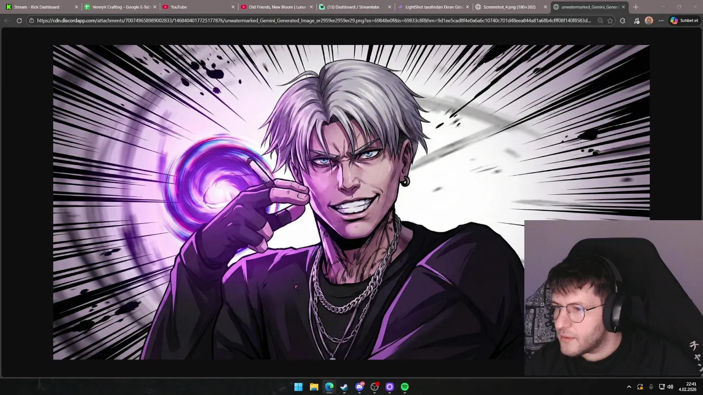Open File Explorer from the taskbar
Viewport: 703px width, 395px height.
pyautogui.click(x=314, y=387)
